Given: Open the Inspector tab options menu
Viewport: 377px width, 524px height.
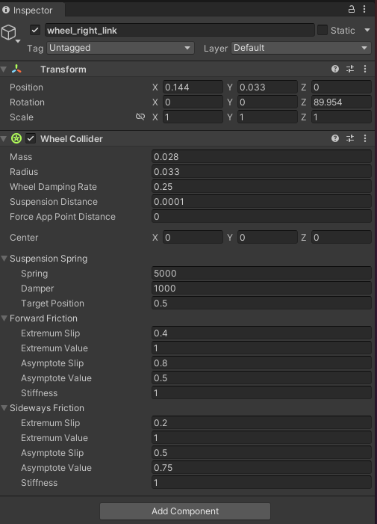Looking at the screenshot, I should (x=364, y=9).
